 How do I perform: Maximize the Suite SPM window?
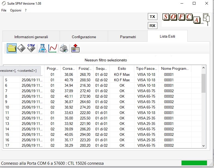194,4
